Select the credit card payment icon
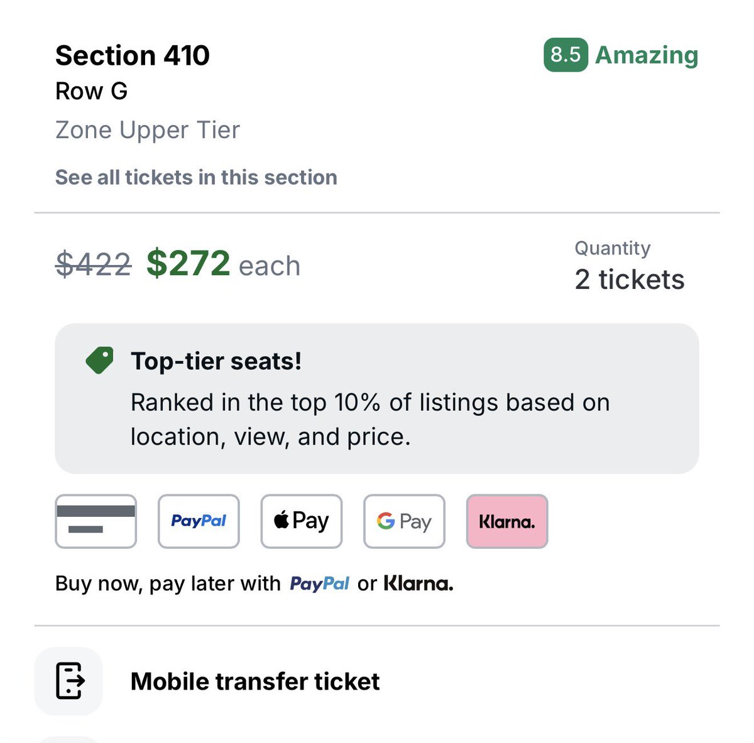The height and width of the screenshot is (743, 754). [96, 521]
